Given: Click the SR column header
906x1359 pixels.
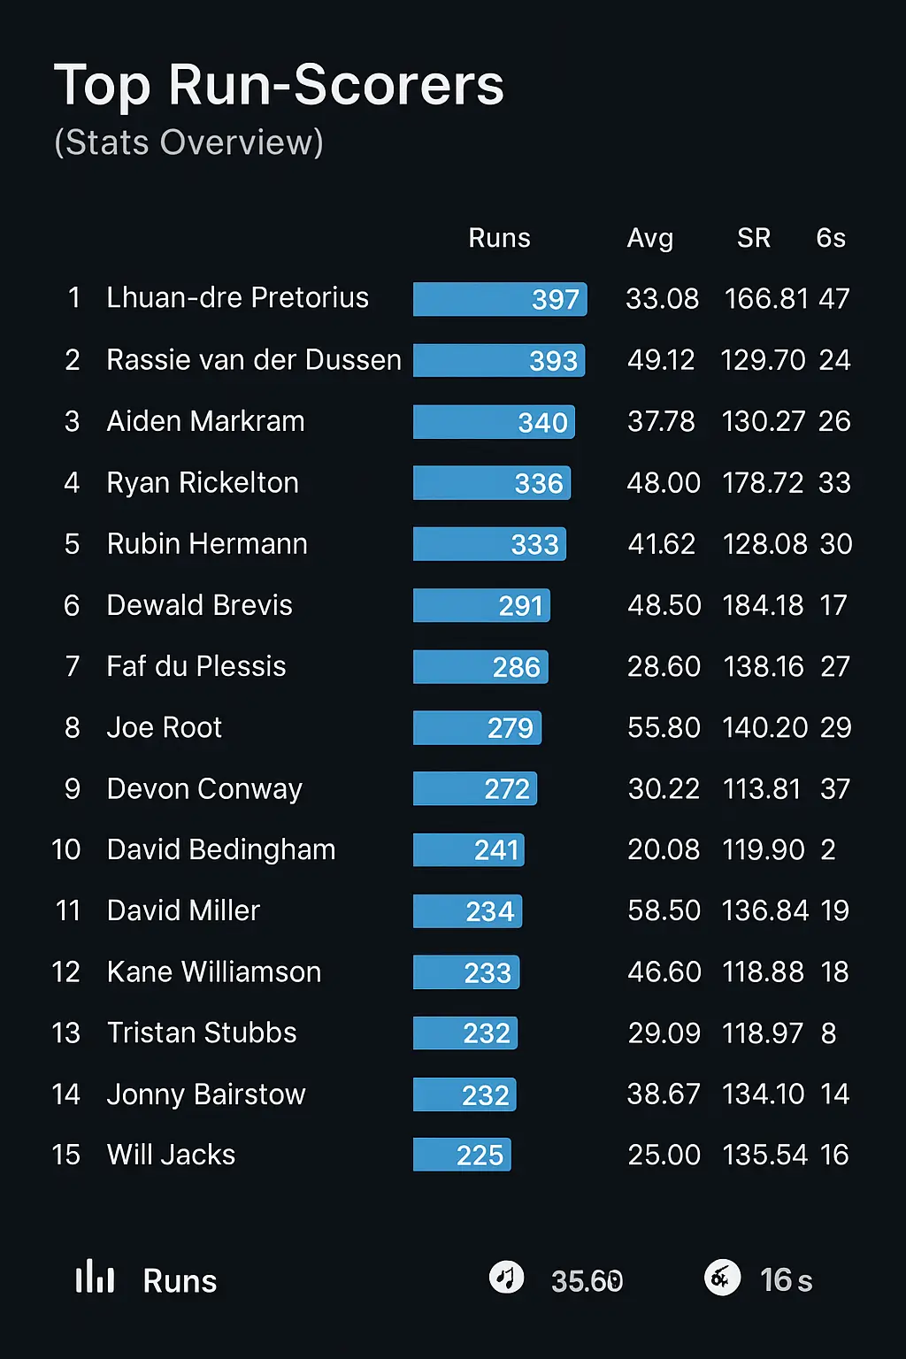Looking at the screenshot, I should point(754,238).
